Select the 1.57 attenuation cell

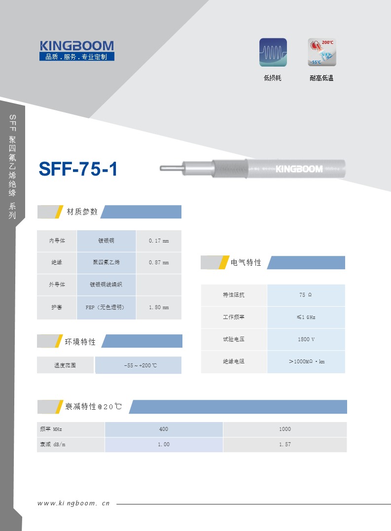285,445
